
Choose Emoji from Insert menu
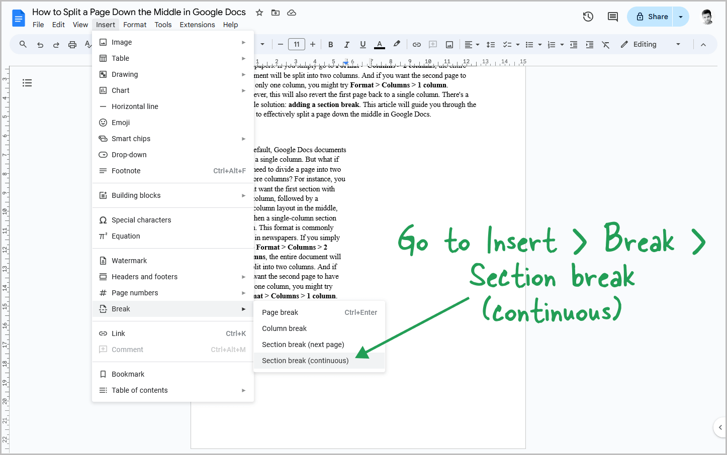[x=173, y=123]
